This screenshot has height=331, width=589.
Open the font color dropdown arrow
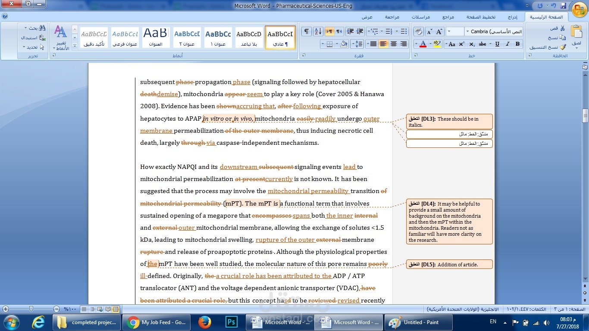417,44
